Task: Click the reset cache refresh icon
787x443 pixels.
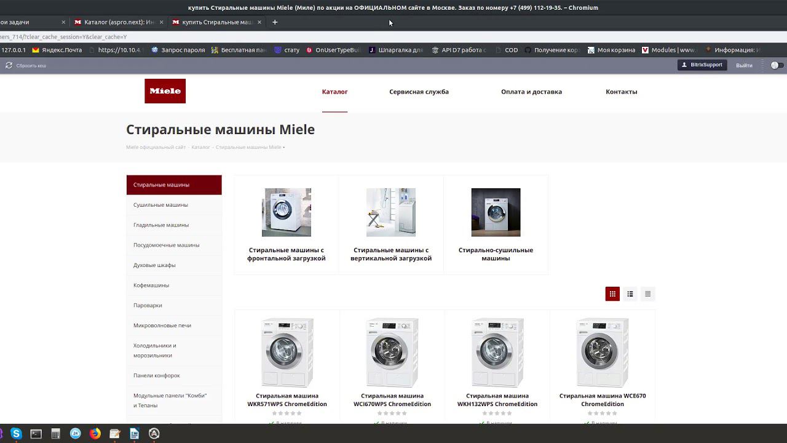Action: [x=9, y=65]
